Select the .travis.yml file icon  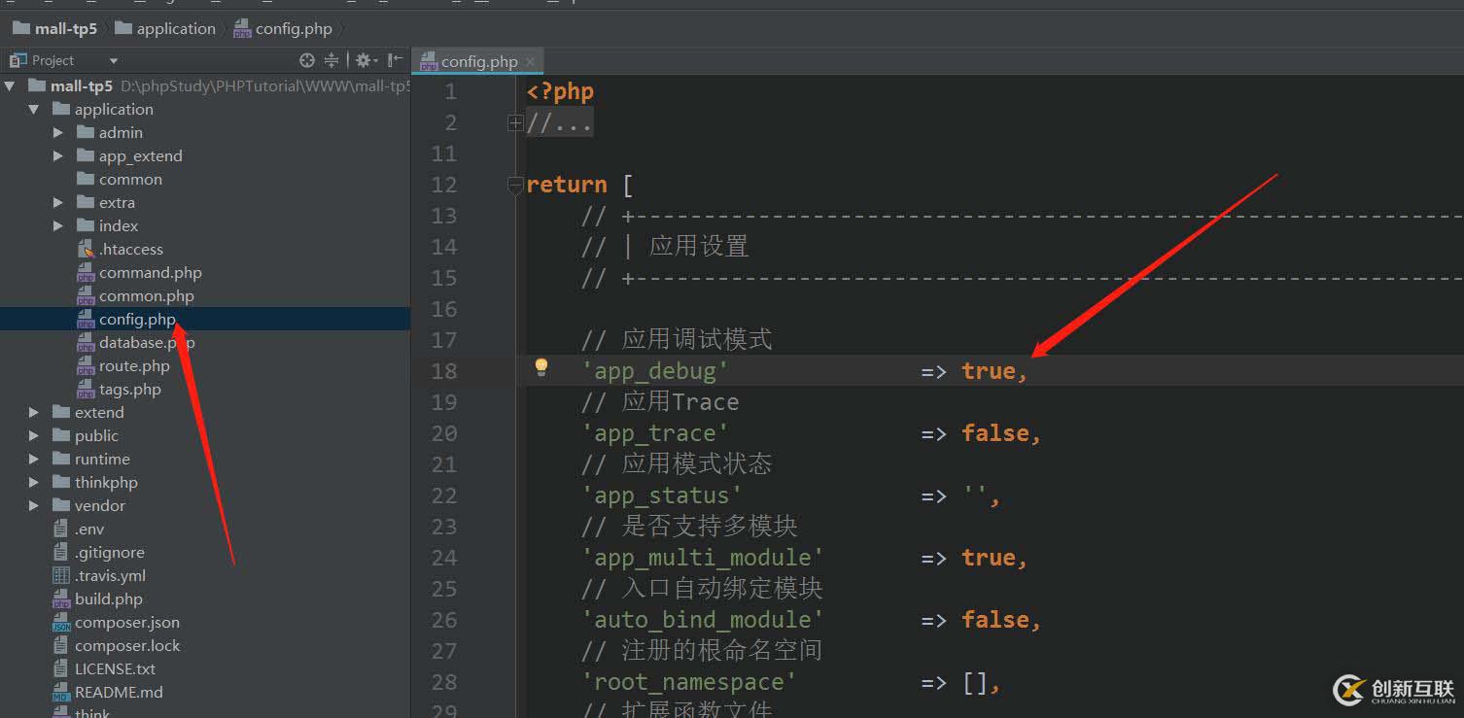click(x=61, y=575)
